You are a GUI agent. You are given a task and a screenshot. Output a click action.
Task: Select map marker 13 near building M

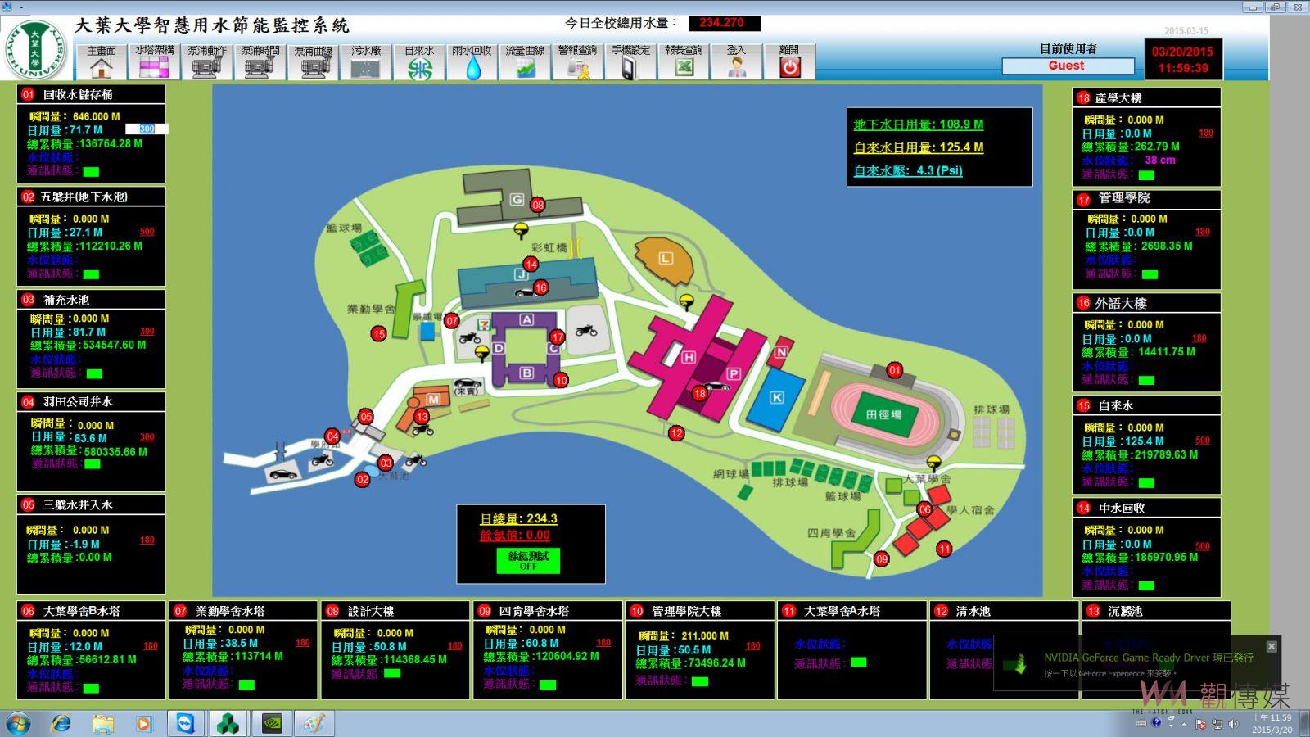click(x=422, y=417)
